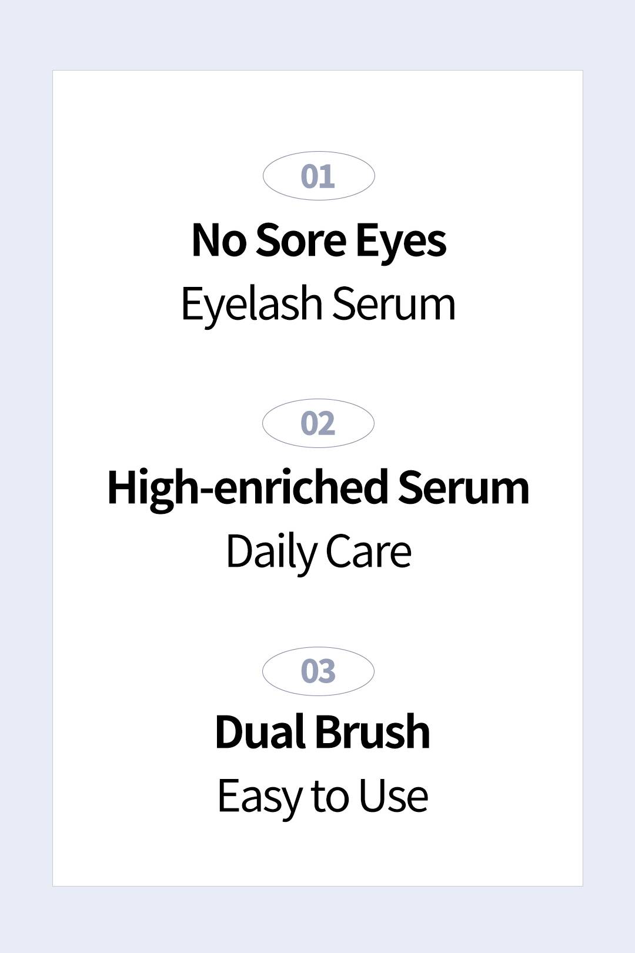Viewport: 635px width, 953px height.
Task: Click the word 'Eyelash' in first subtitle
Action: click(252, 306)
